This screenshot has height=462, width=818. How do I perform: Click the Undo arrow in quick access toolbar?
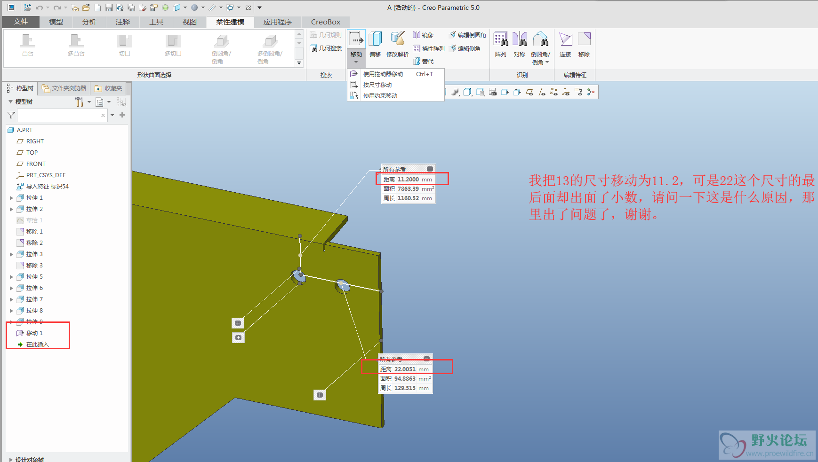tap(39, 8)
